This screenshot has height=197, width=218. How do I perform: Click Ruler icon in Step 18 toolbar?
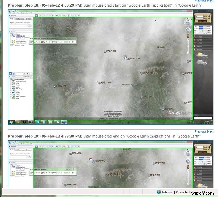click(x=68, y=16)
